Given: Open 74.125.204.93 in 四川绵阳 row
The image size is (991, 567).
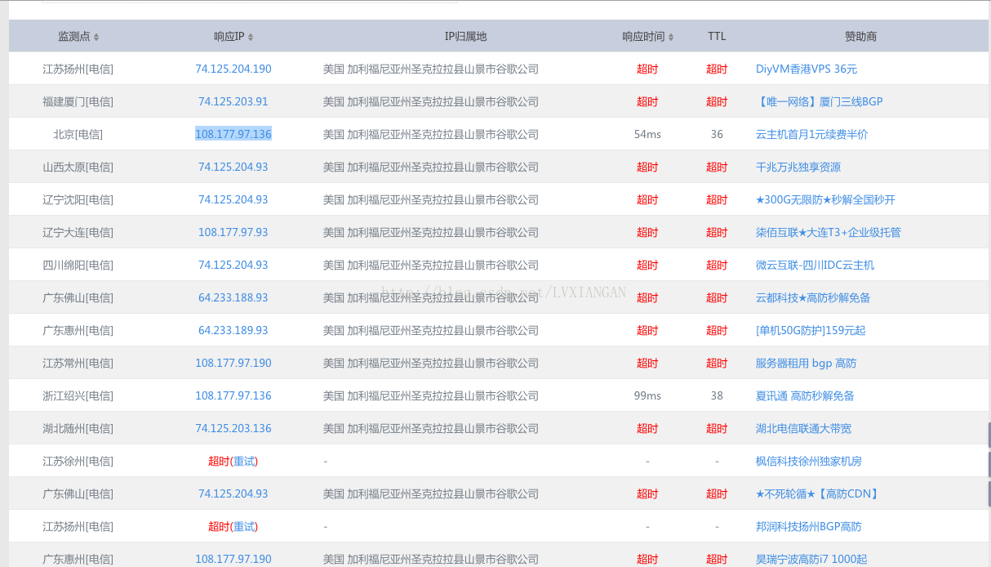Looking at the screenshot, I should pyautogui.click(x=233, y=265).
